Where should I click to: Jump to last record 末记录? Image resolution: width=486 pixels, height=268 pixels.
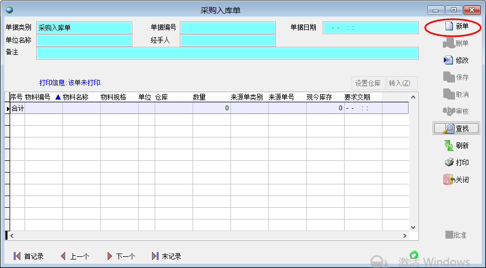(x=166, y=256)
